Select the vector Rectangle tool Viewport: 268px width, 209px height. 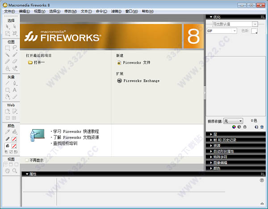[7, 90]
